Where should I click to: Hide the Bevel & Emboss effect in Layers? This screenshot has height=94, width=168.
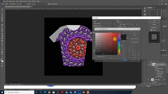tap(156, 69)
